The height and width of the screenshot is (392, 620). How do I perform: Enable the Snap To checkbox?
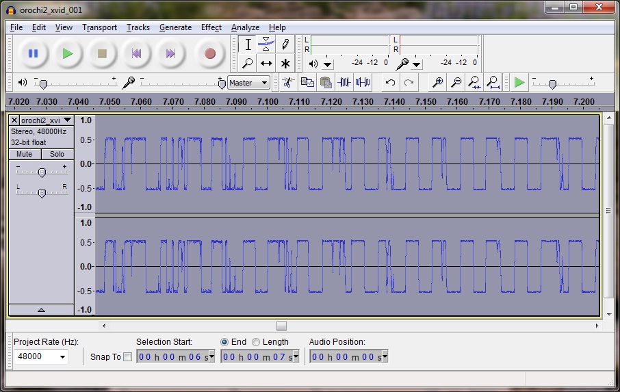(127, 357)
